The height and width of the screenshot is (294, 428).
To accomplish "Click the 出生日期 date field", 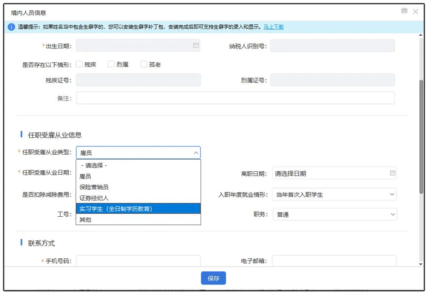I will 138,45.
